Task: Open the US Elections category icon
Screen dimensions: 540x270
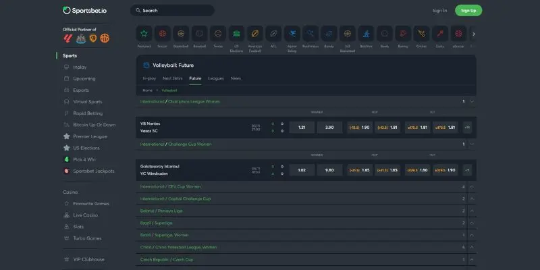Action: 237,33
